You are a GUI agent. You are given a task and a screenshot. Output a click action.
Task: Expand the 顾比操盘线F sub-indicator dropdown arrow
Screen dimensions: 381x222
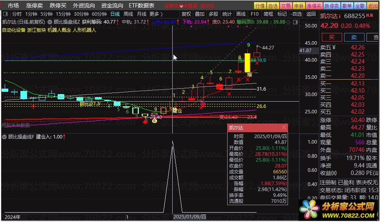pos(4,137)
